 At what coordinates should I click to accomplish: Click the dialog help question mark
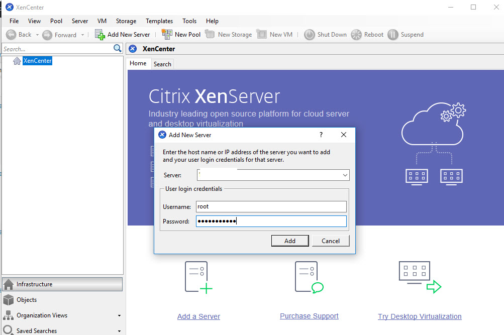(321, 135)
